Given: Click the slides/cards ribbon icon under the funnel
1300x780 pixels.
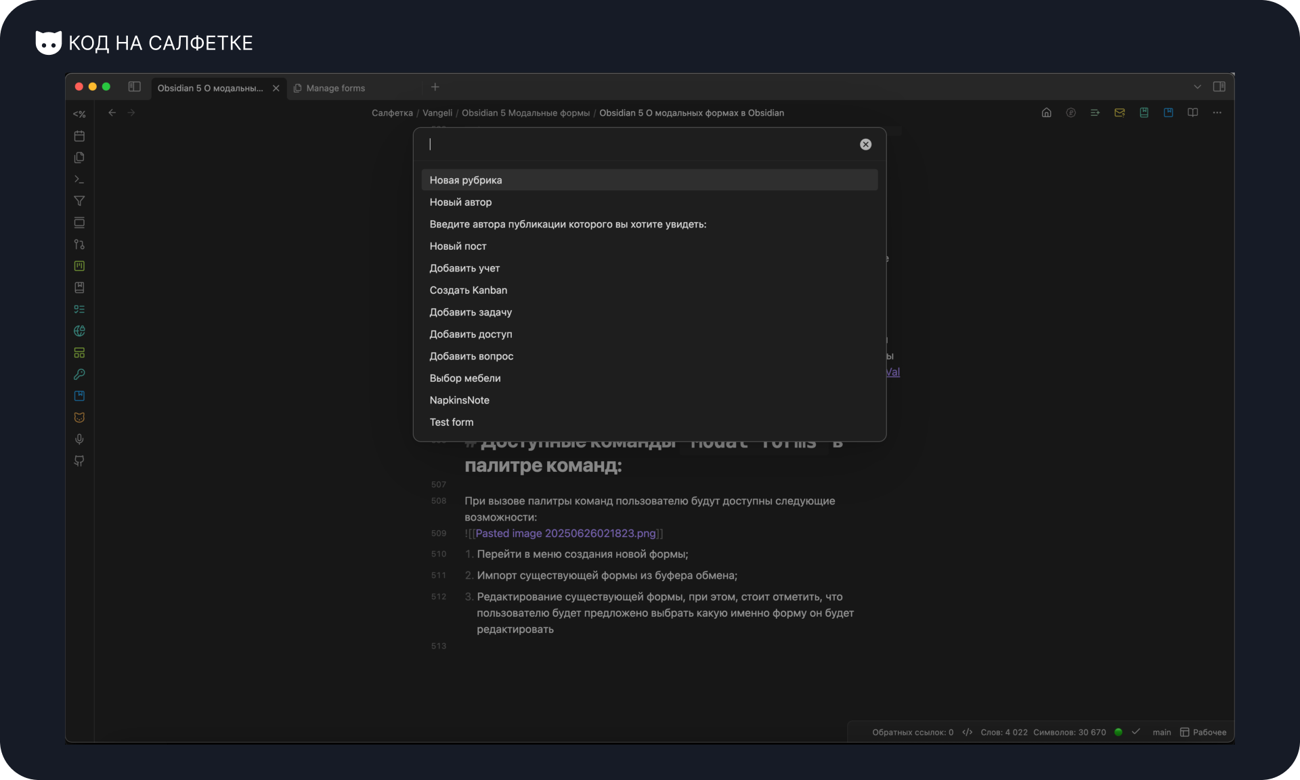Looking at the screenshot, I should [x=79, y=223].
